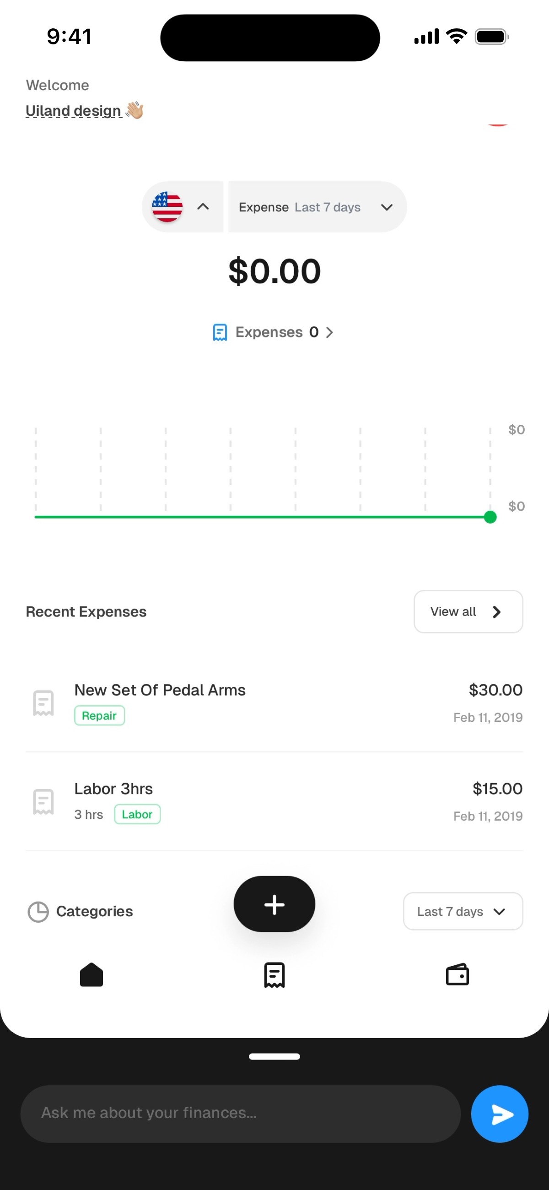The width and height of the screenshot is (549, 1190).
Task: Click the View all button
Action: coord(468,611)
